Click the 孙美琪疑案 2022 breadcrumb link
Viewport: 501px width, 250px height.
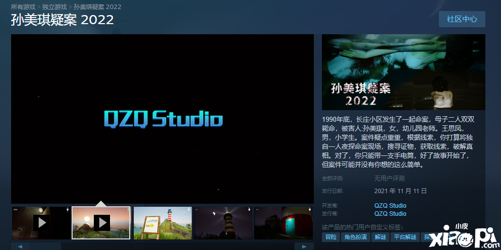(x=97, y=7)
